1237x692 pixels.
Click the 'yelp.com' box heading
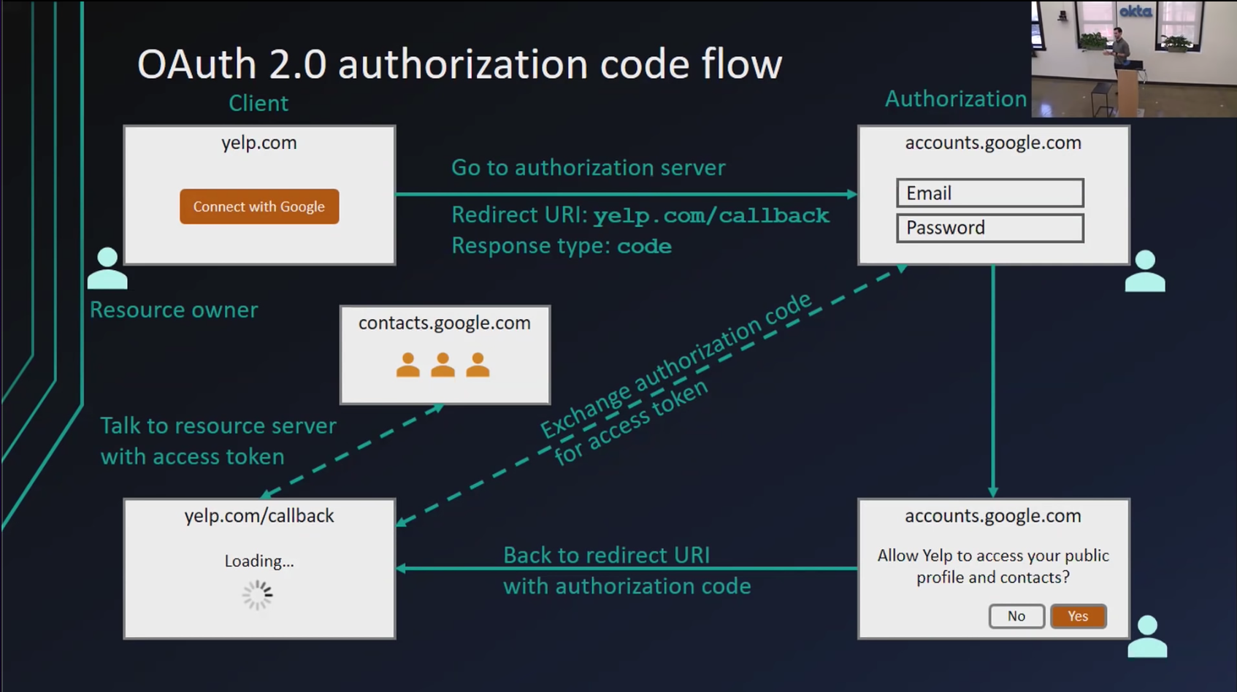[x=259, y=142]
